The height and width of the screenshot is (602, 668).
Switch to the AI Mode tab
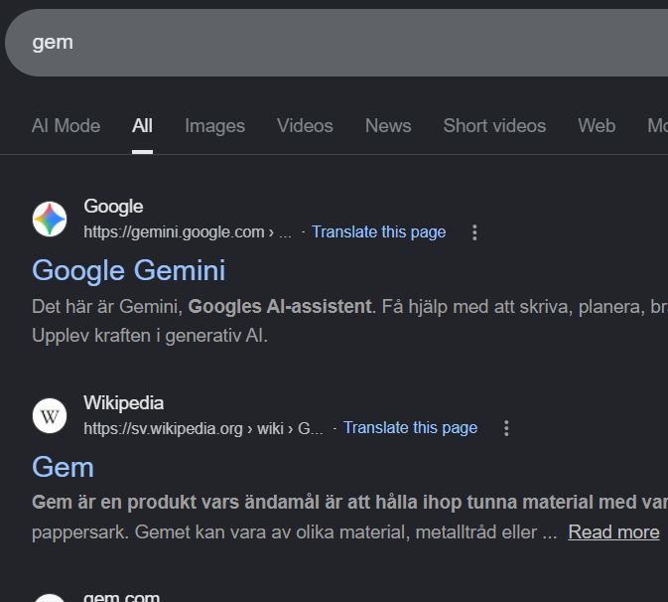coord(67,126)
